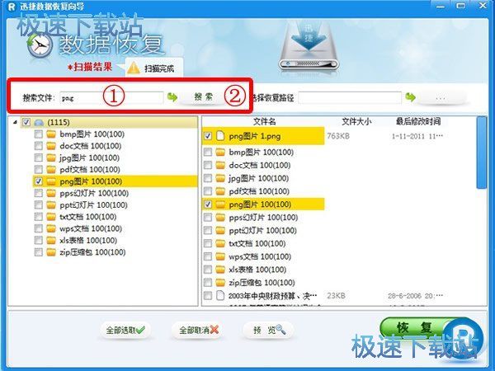The height and width of the screenshot is (371, 495).
Task: Sort by 文件名 column header
Action: (265, 121)
